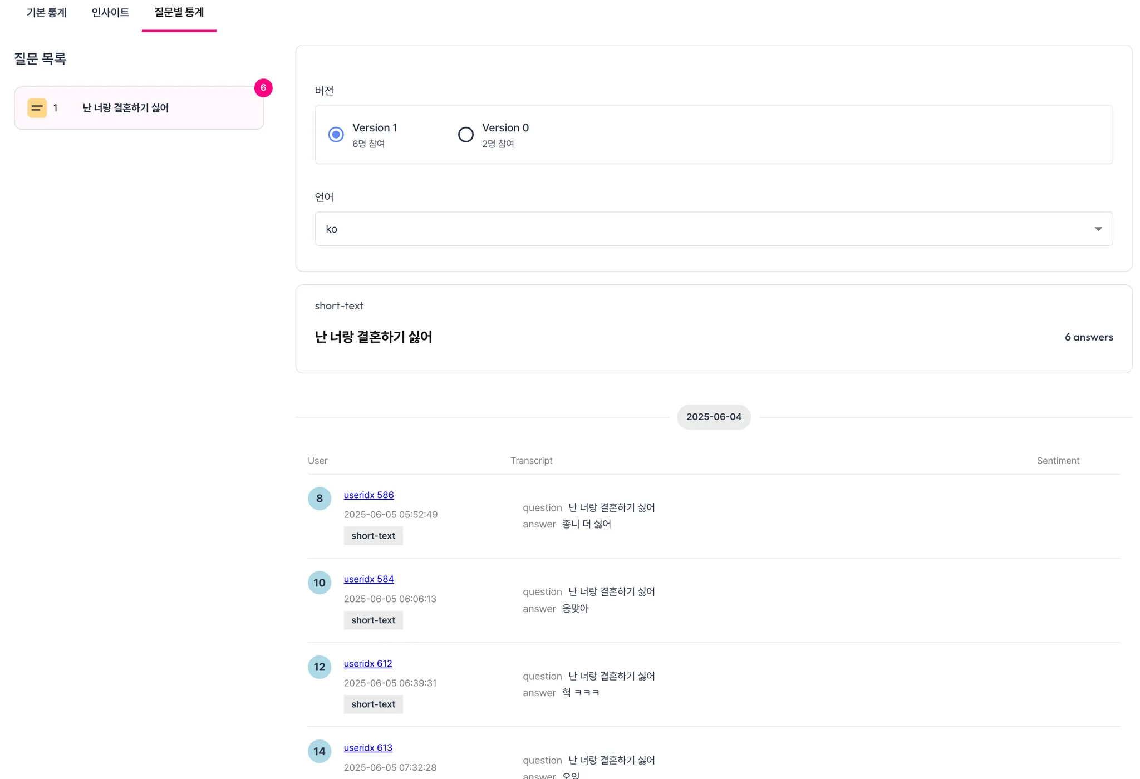Open useridx 586 link

tap(368, 495)
